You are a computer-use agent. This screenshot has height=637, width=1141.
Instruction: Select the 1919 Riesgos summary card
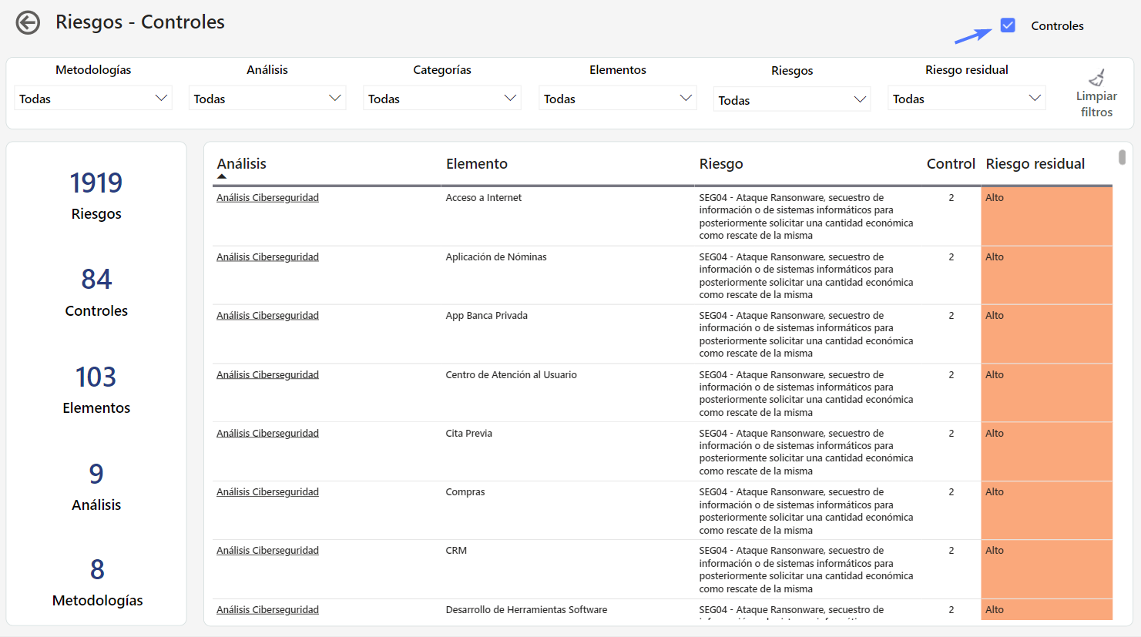tap(96, 195)
